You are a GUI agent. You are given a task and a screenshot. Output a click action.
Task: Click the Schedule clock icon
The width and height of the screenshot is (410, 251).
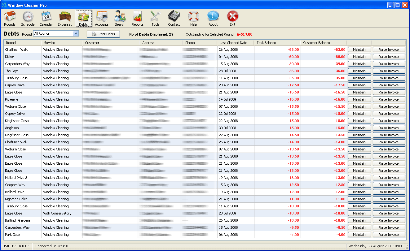(28, 16)
